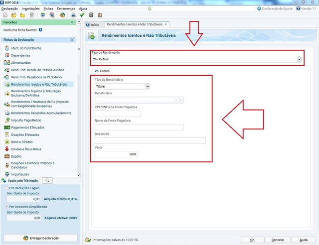
Task: Click the printer icon in toolbar
Action: tap(73, 15)
